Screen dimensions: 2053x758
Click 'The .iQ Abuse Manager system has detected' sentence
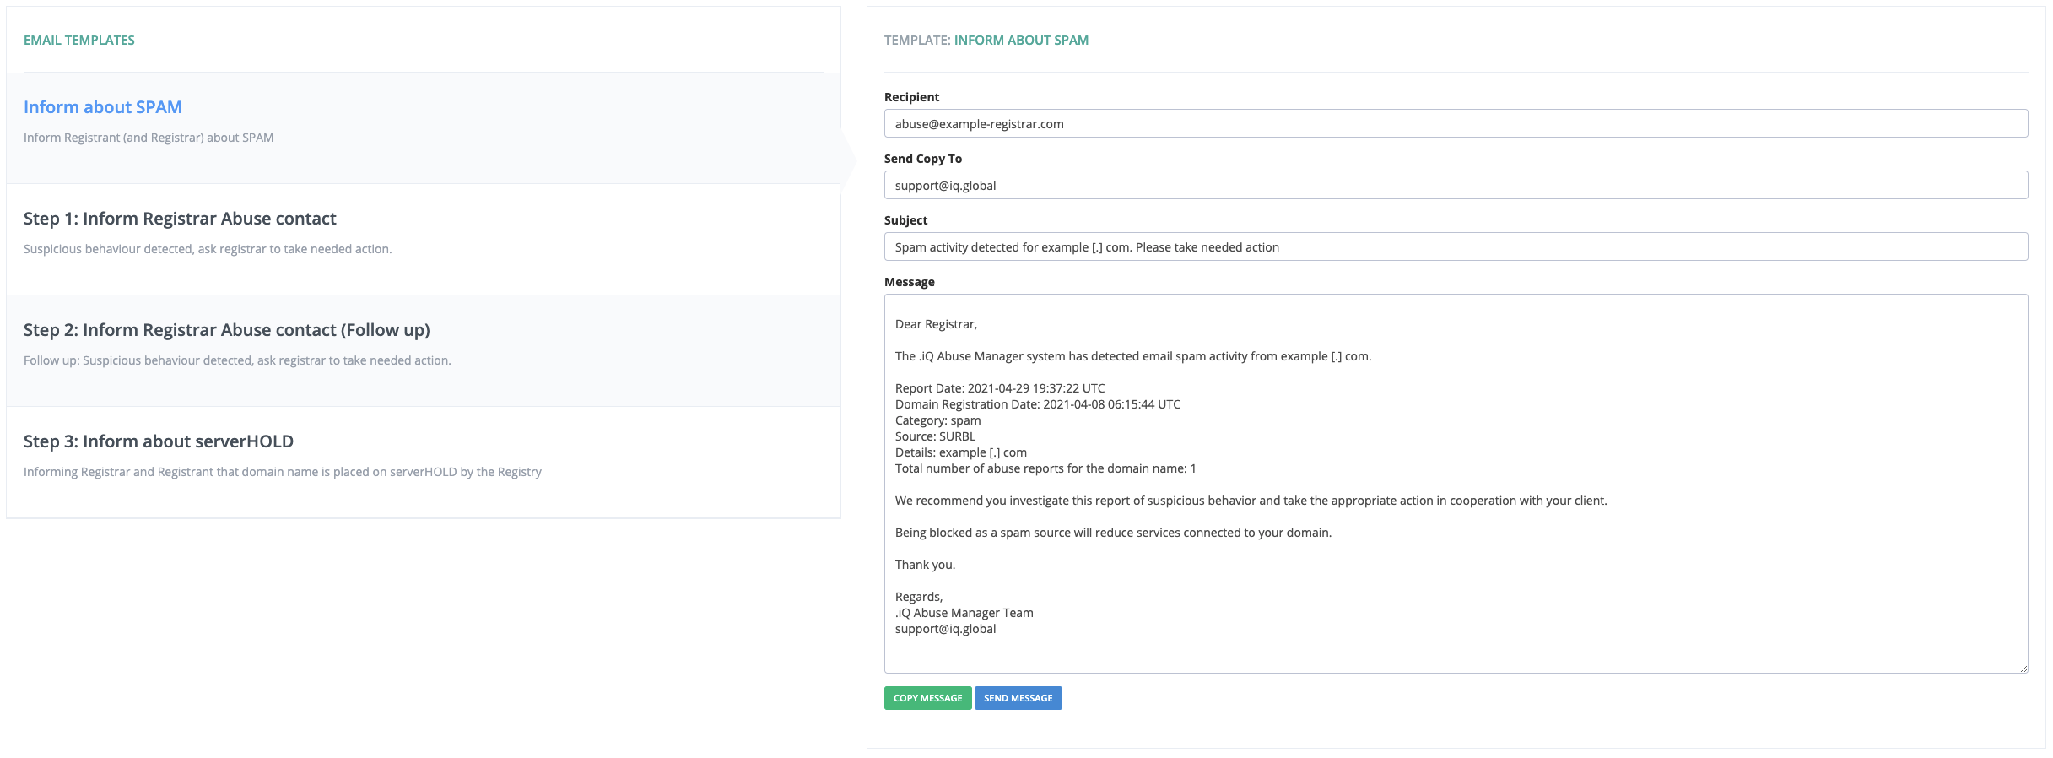pos(1133,356)
